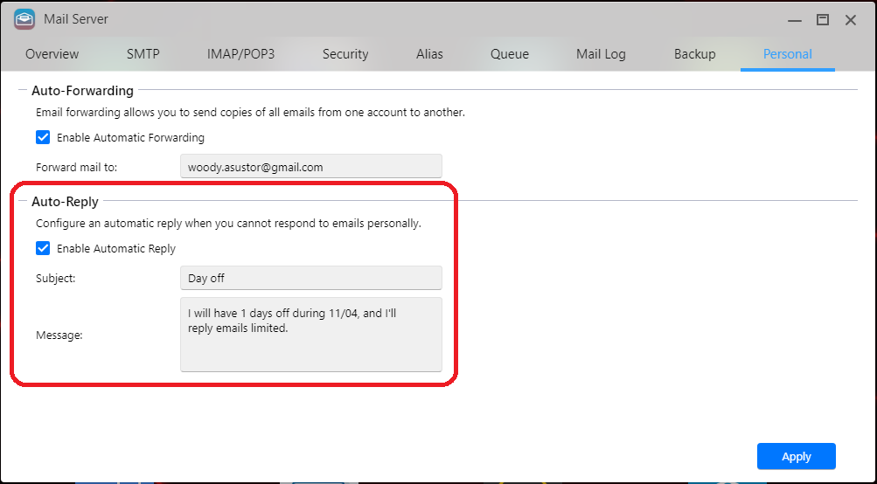Disable the Enable Automatic Forwarding checkbox
The height and width of the screenshot is (484, 877).
pos(43,137)
